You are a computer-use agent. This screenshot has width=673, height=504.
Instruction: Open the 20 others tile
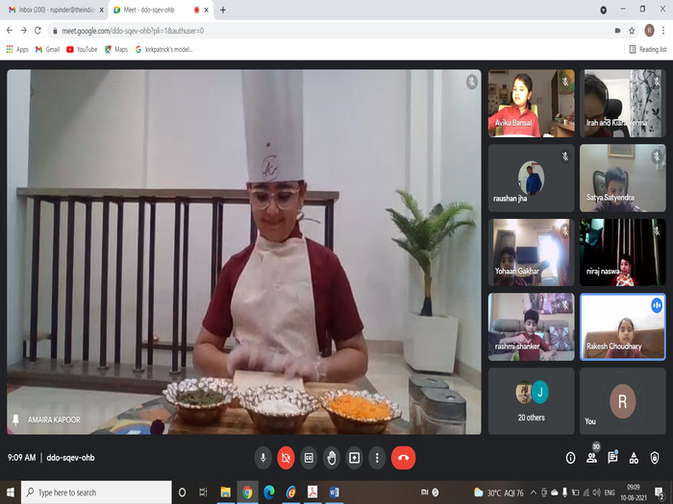531,401
